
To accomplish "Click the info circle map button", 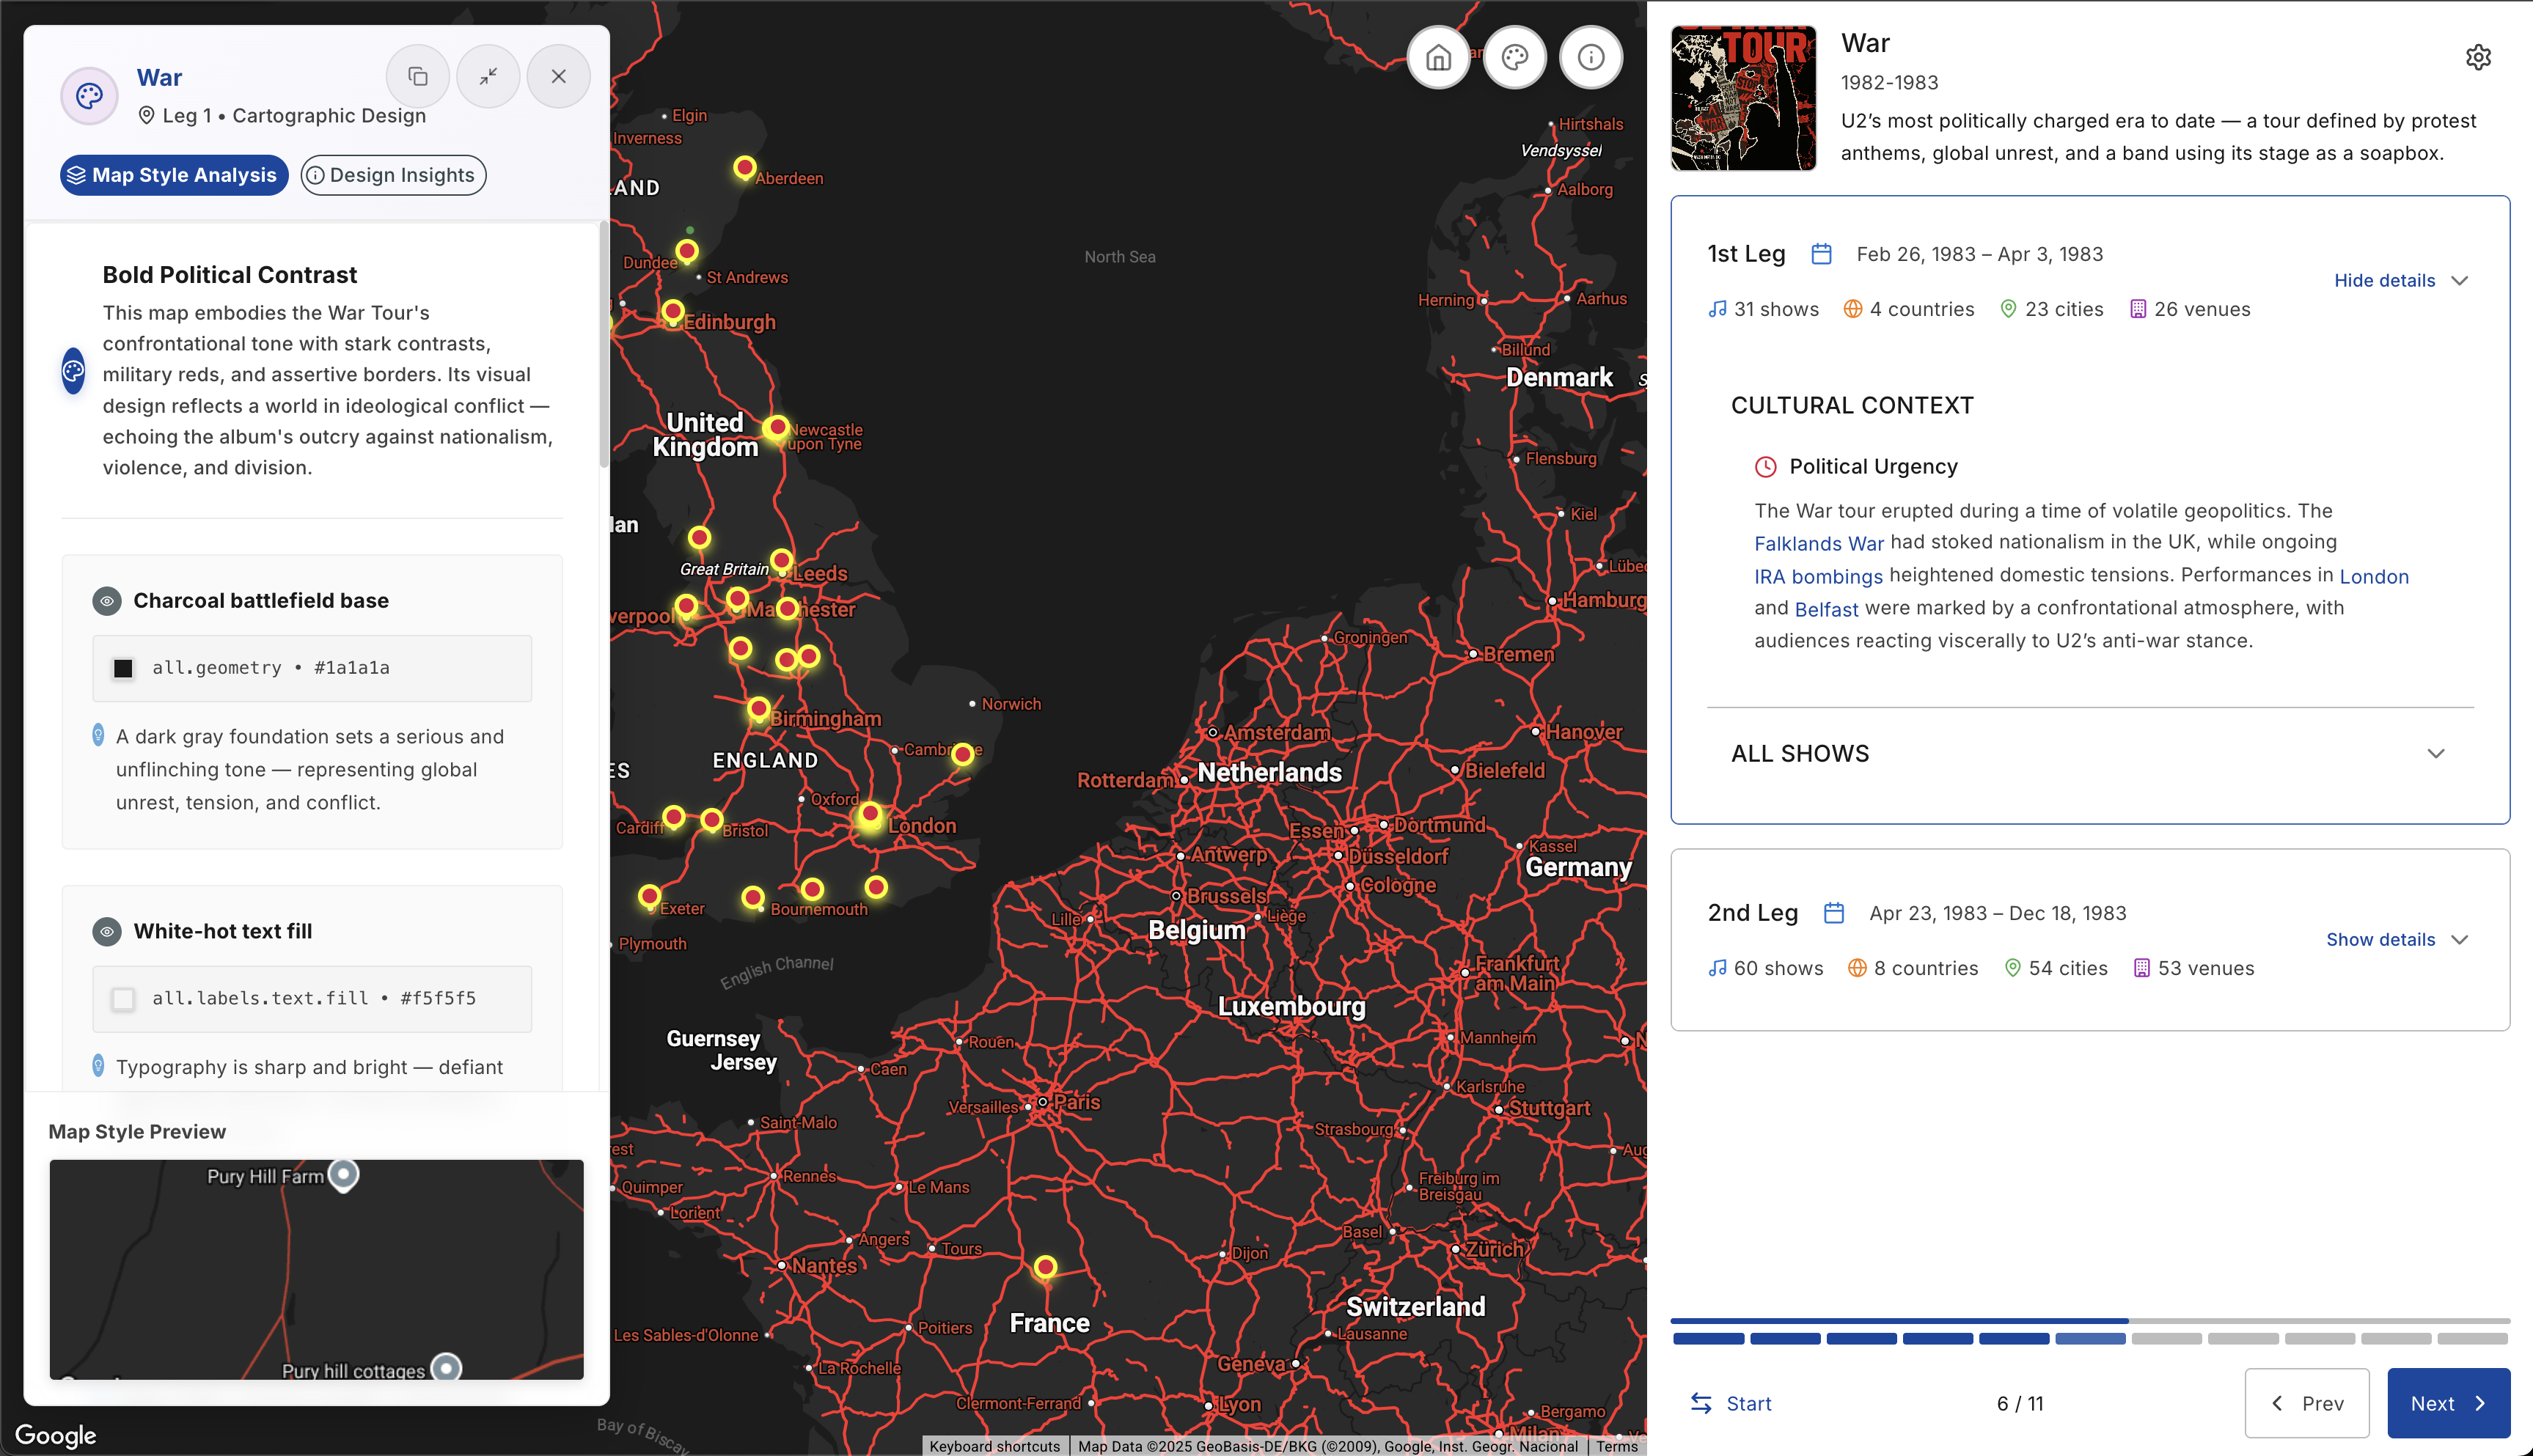I will 1590,58.
